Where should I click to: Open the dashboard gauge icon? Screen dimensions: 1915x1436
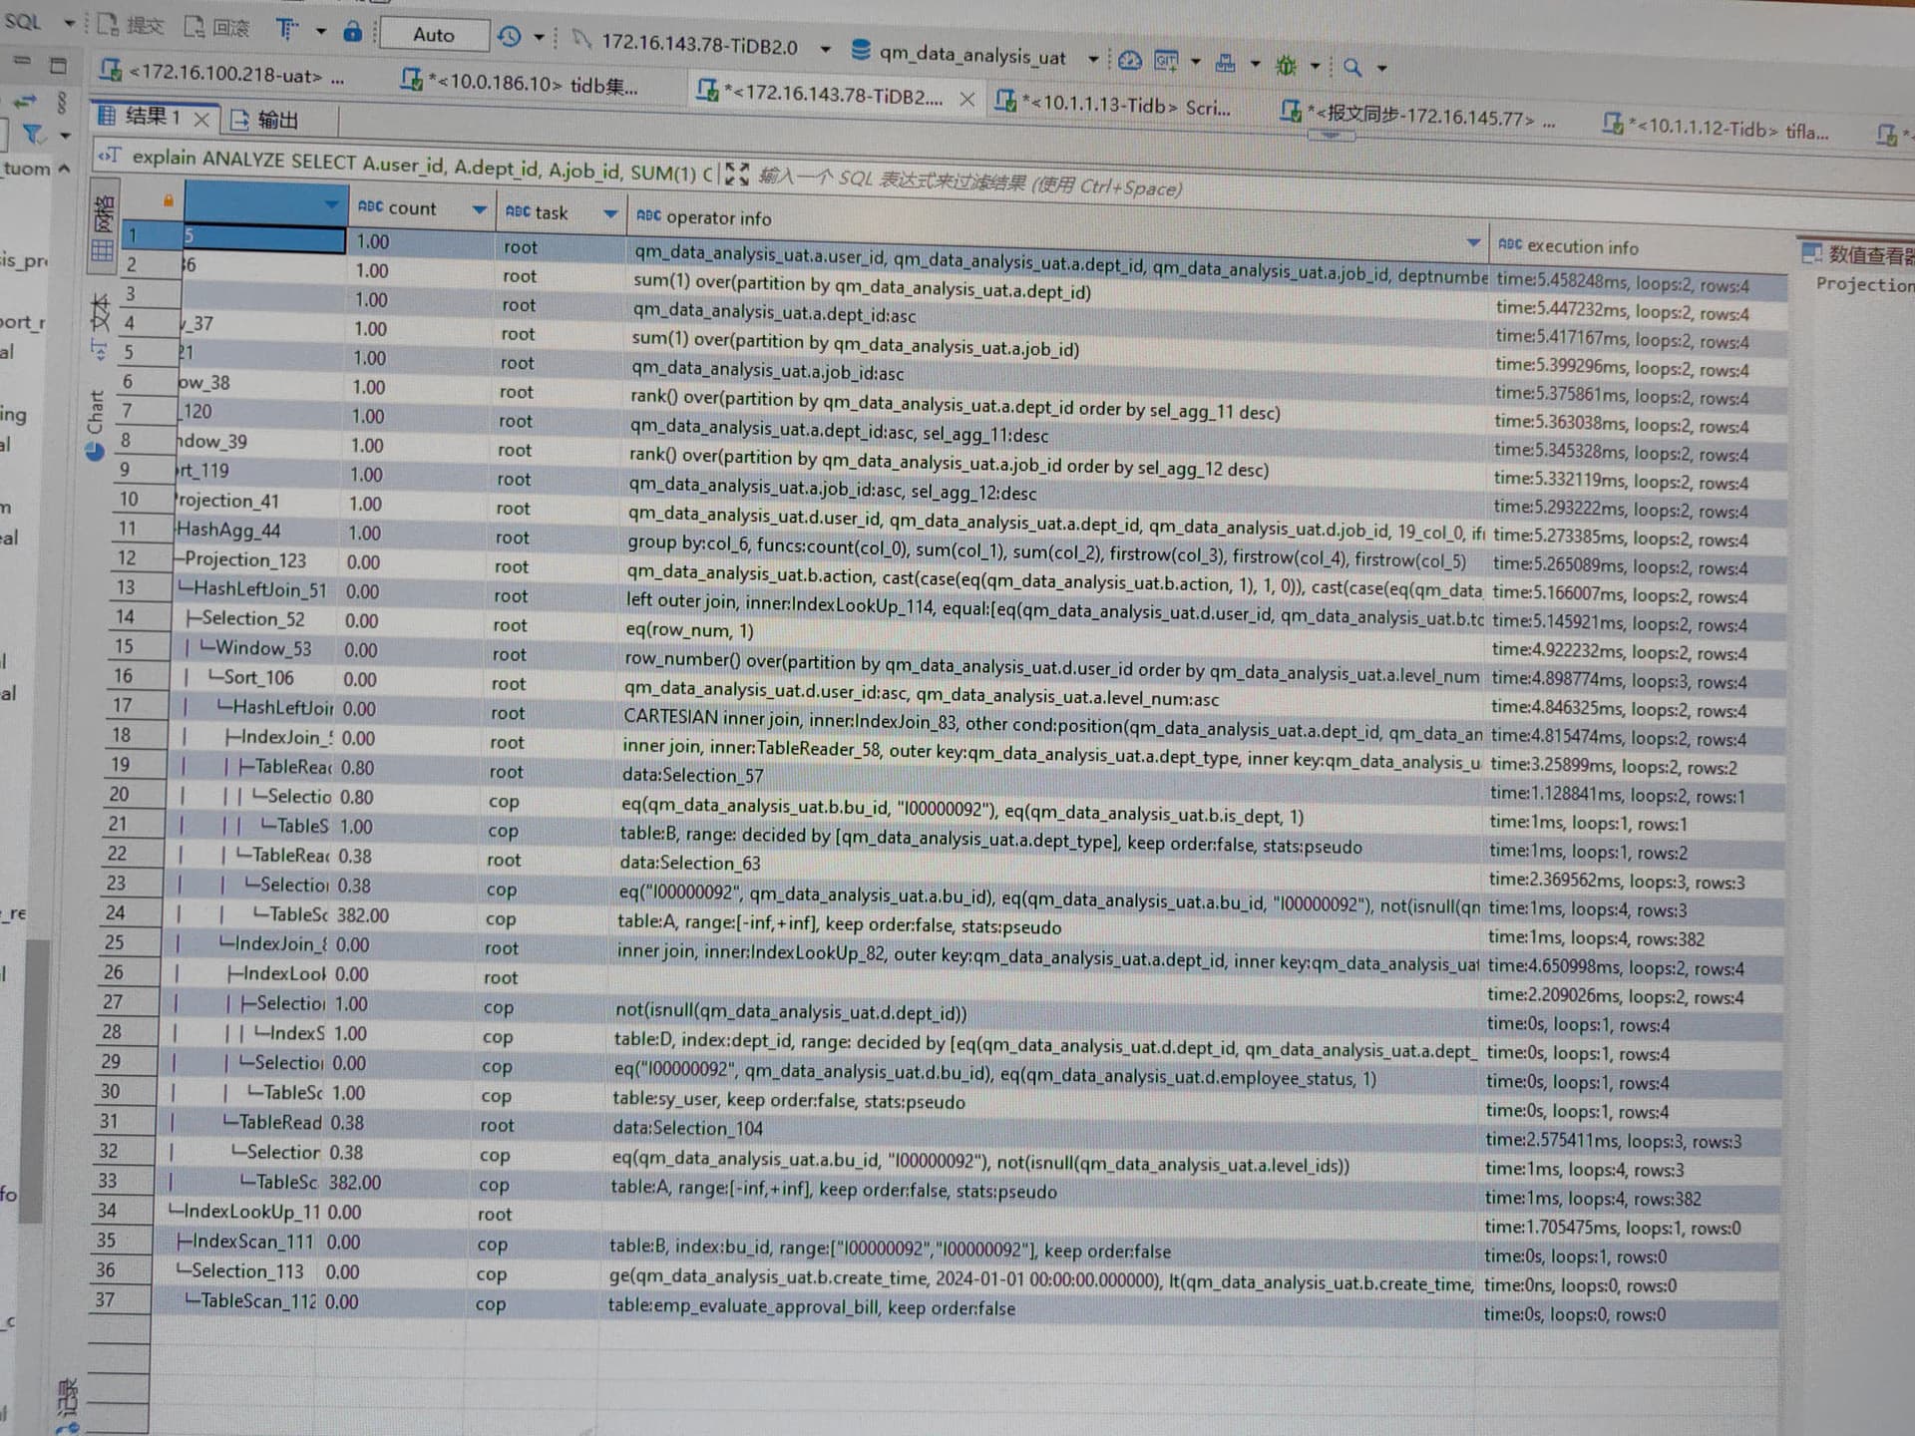[1129, 61]
